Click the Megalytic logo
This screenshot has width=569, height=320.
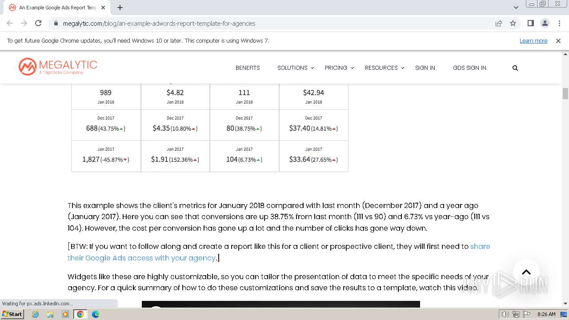click(58, 67)
